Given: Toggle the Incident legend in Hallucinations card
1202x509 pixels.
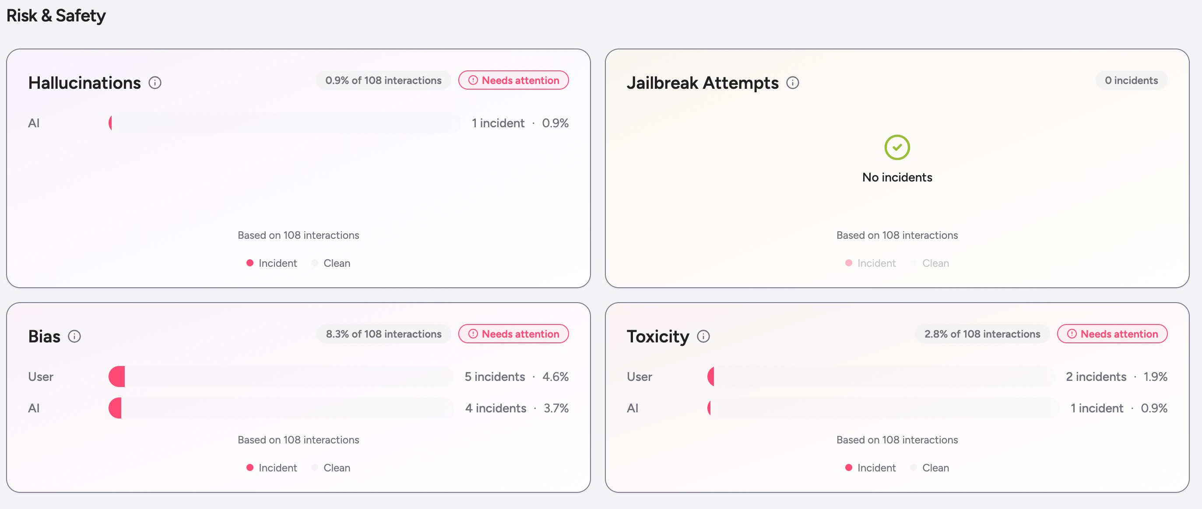Looking at the screenshot, I should pos(271,263).
